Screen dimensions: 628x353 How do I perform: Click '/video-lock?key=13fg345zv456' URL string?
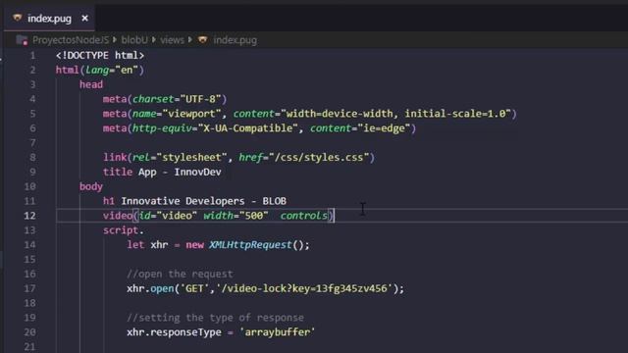[x=304, y=288]
